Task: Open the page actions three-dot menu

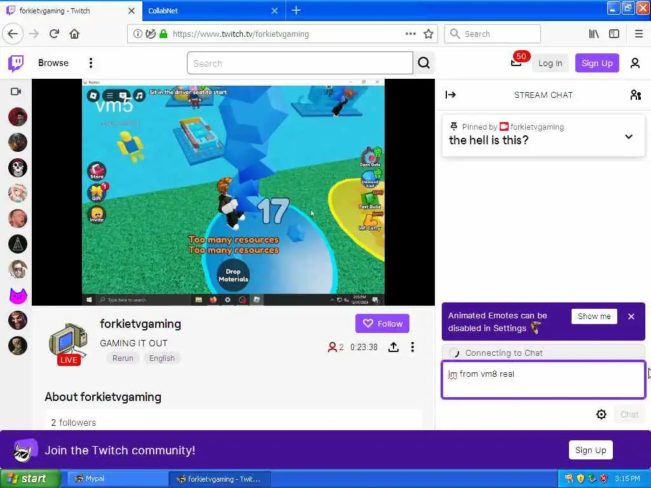Action: coord(410,34)
